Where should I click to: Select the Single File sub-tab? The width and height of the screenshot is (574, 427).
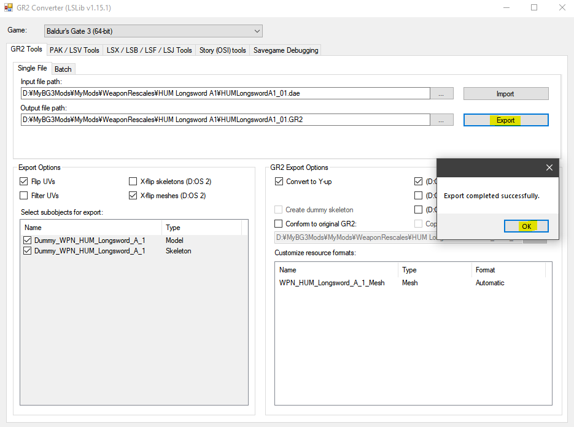click(32, 68)
